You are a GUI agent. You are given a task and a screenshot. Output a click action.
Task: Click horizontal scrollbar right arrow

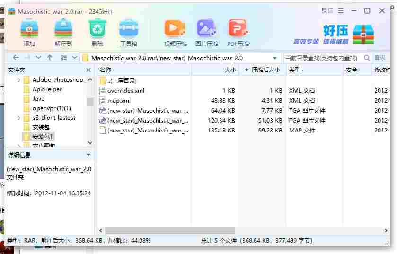click(386, 230)
